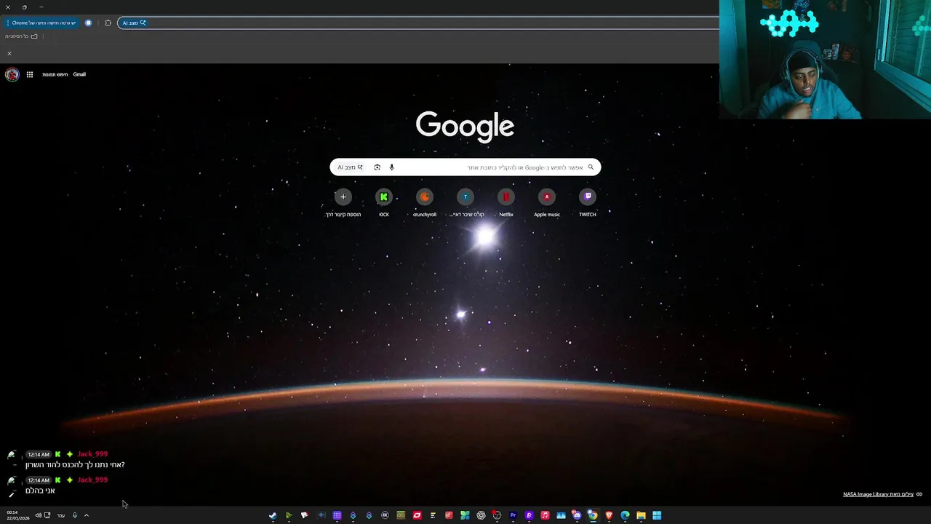Screen dimensions: 931x524
Task: Search by image with Google Lens
Action: [x=377, y=167]
